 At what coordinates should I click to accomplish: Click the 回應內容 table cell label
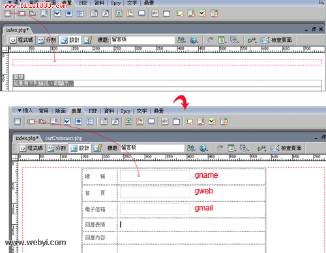coord(95,237)
